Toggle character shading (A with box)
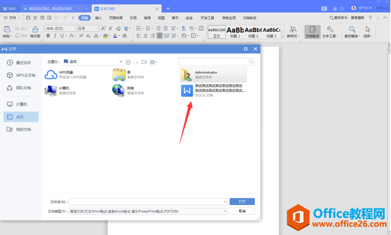This screenshot has height=235, width=391. tap(125, 36)
